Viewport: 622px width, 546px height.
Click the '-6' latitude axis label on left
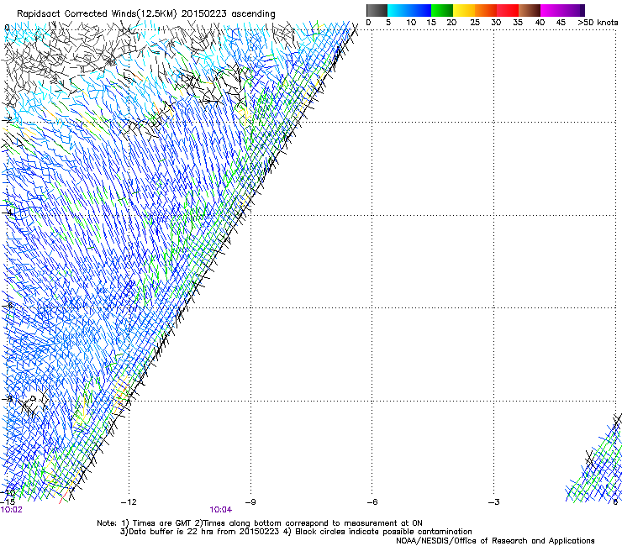[x=7, y=306]
